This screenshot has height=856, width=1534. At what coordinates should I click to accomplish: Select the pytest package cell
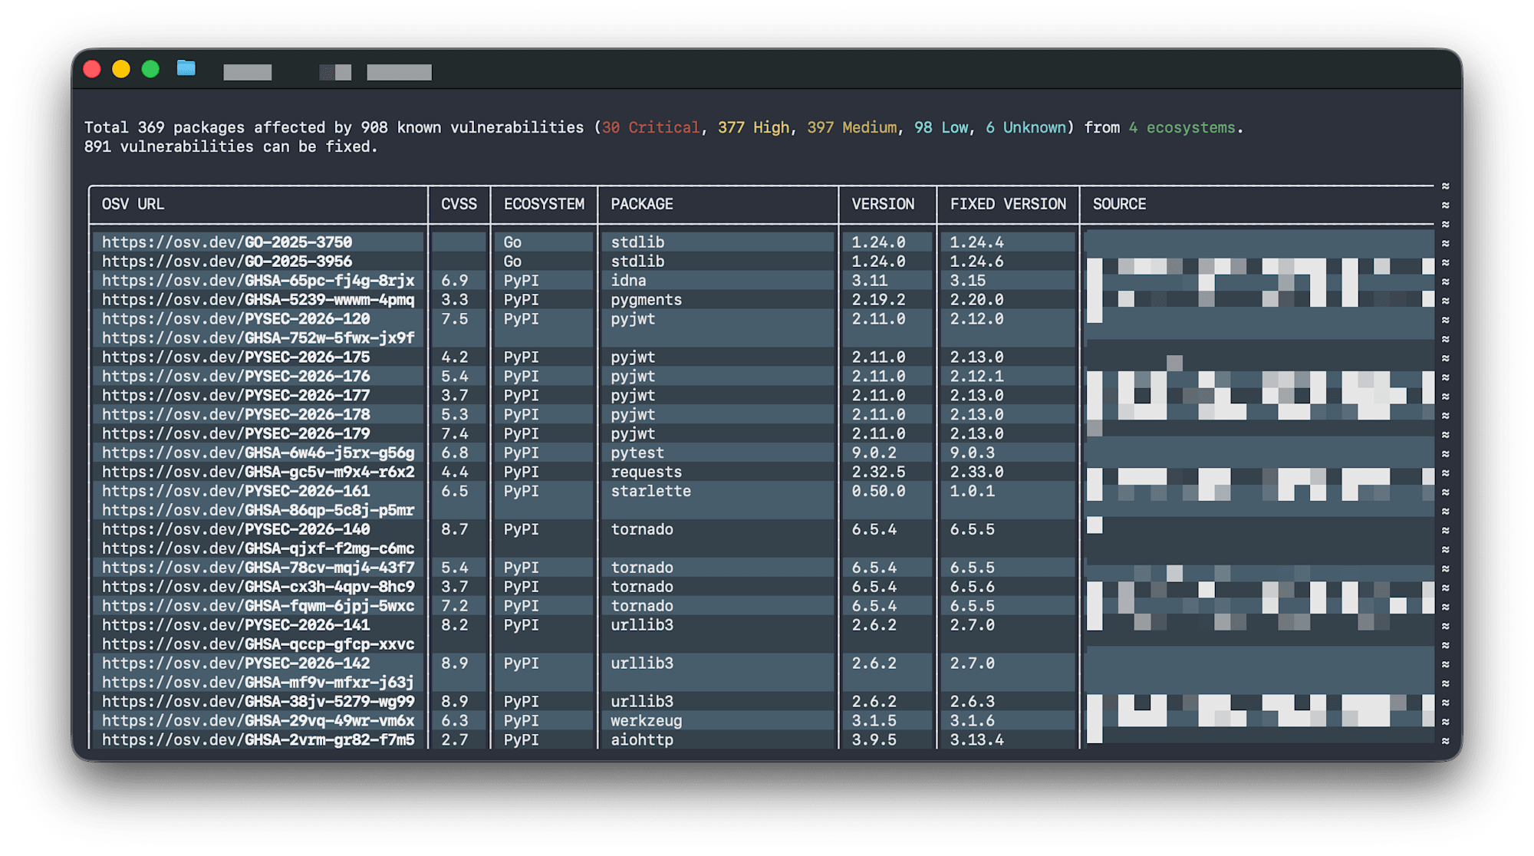pos(637,453)
